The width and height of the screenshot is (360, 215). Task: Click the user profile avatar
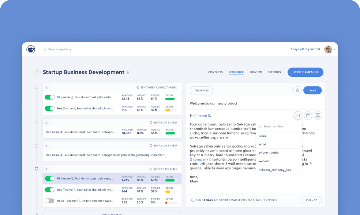tap(328, 49)
